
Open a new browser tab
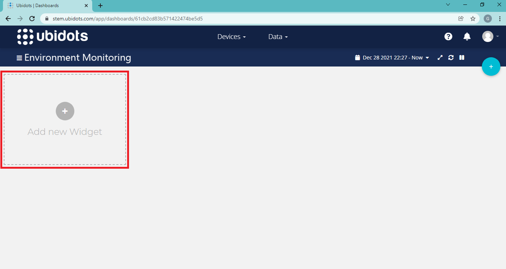[100, 6]
